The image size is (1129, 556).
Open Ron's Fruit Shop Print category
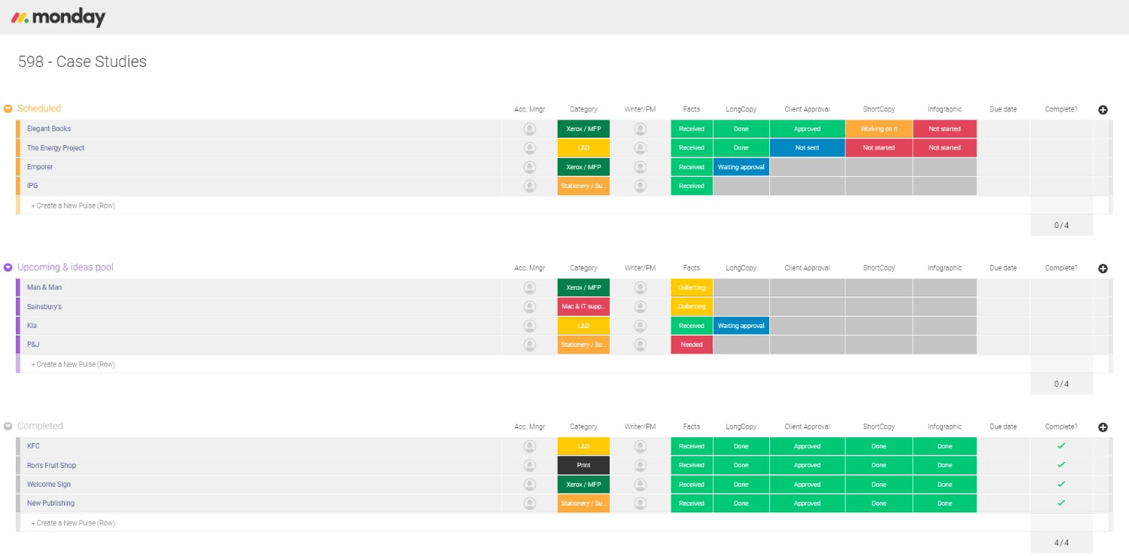pyautogui.click(x=583, y=466)
